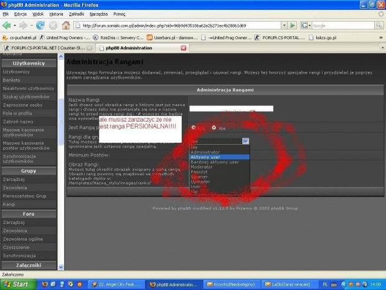Select the 'Nie' radio button

(214, 128)
